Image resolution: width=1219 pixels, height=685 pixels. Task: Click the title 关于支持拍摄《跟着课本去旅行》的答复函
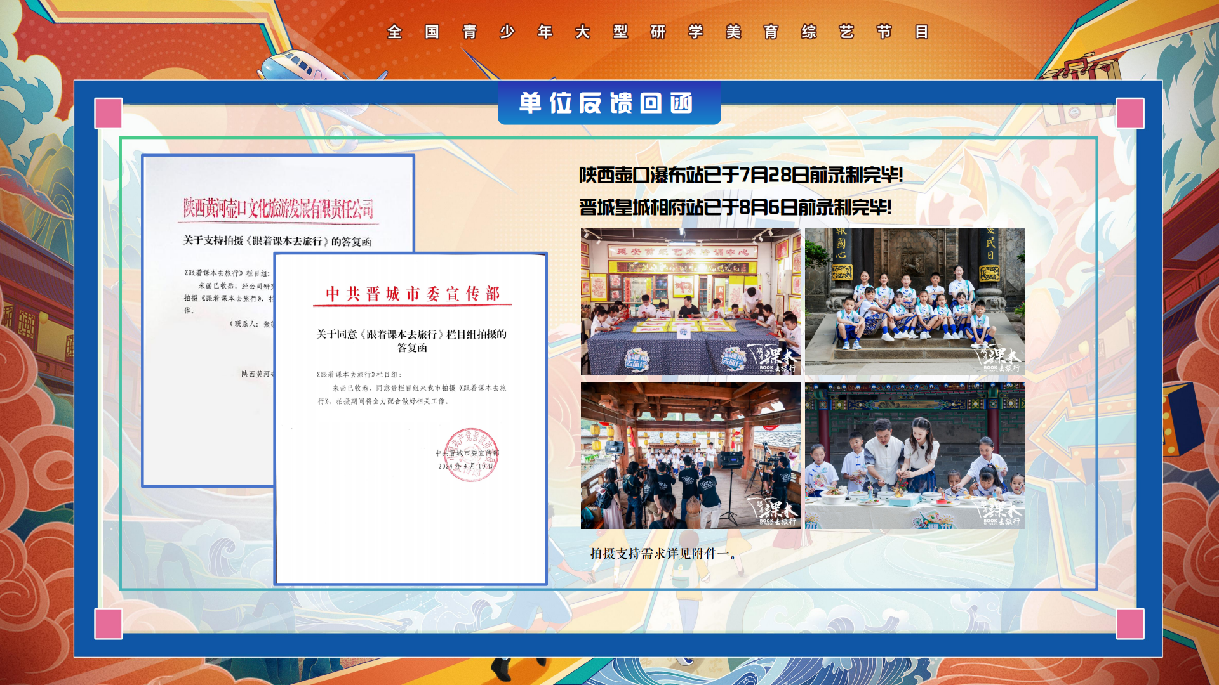[277, 241]
